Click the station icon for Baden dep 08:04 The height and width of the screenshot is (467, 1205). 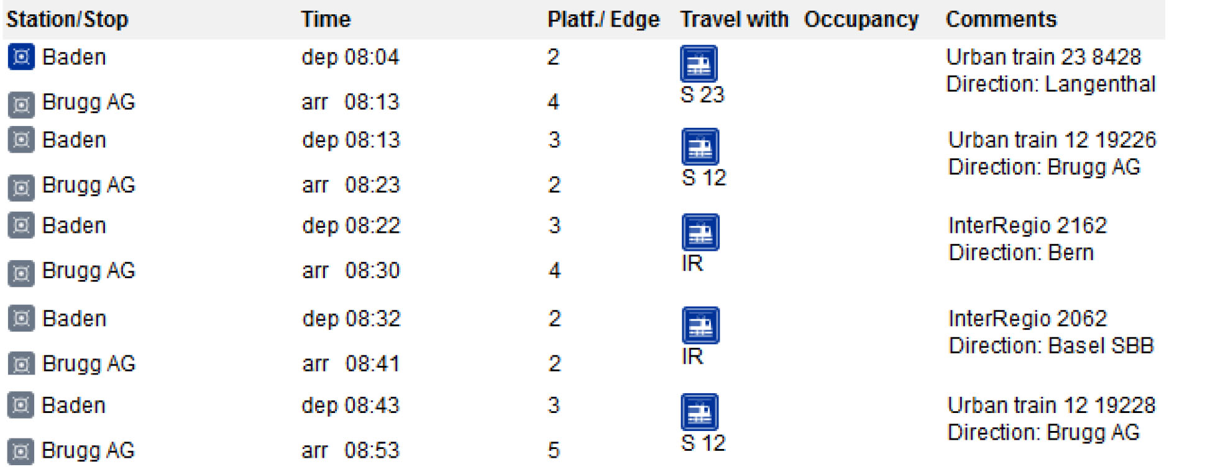click(x=21, y=57)
